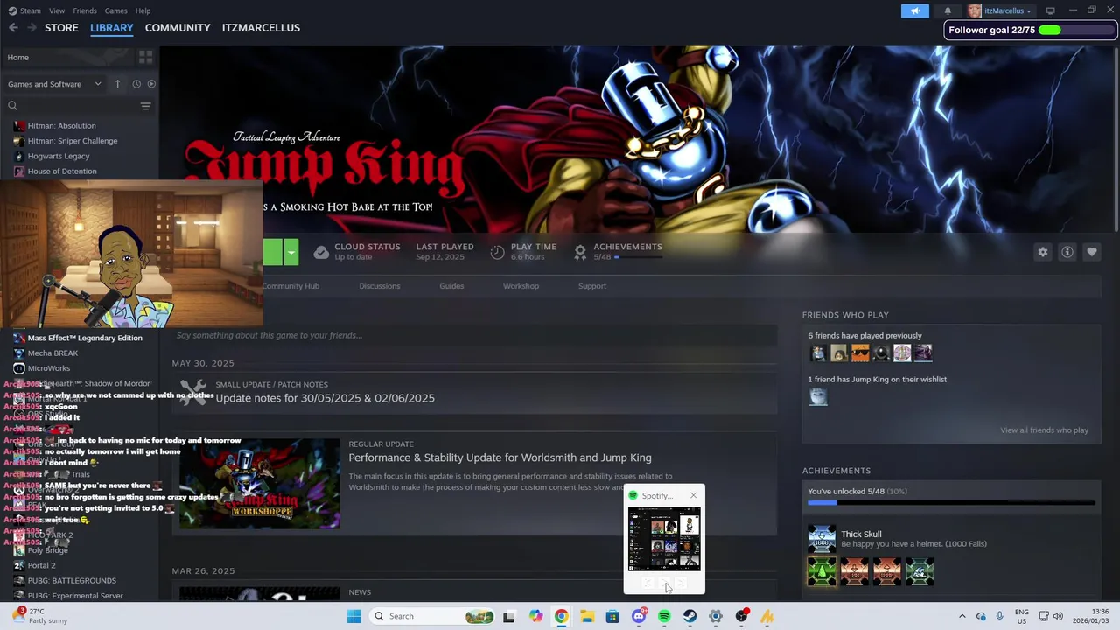Open the Workshop tab
This screenshot has width=1120, height=630.
click(521, 286)
